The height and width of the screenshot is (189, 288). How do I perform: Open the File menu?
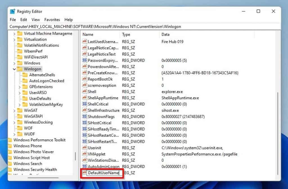[x=13, y=20]
